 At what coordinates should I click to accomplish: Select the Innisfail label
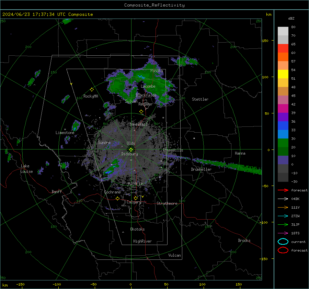[x=138, y=124]
